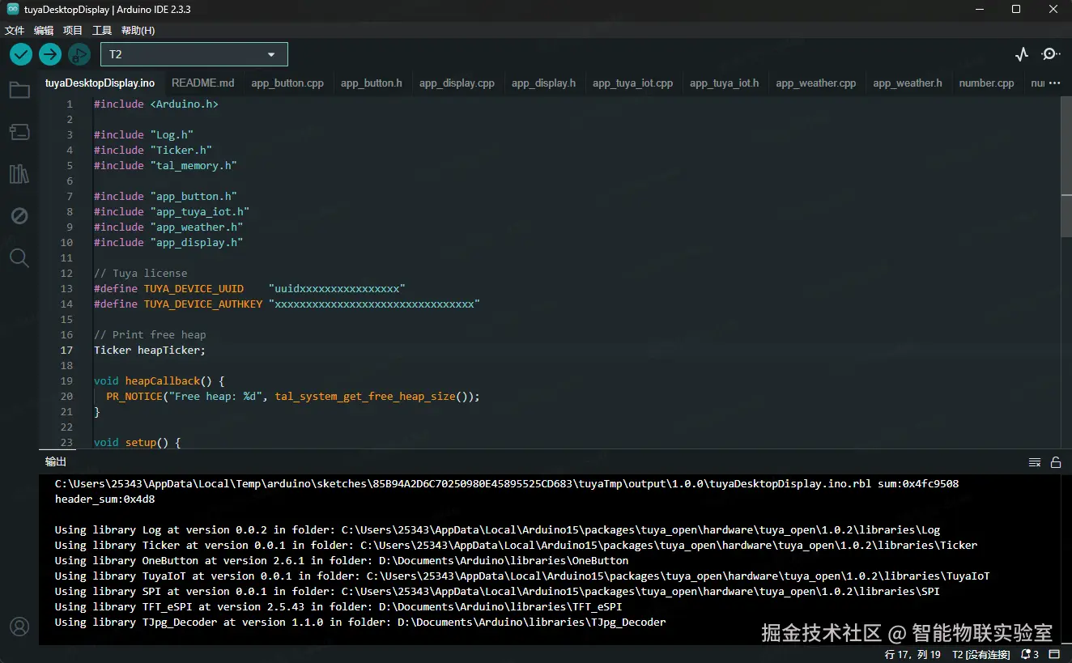The image size is (1072, 663).
Task: Click the 'Ticker heapTicker;' code line
Action: (150, 350)
